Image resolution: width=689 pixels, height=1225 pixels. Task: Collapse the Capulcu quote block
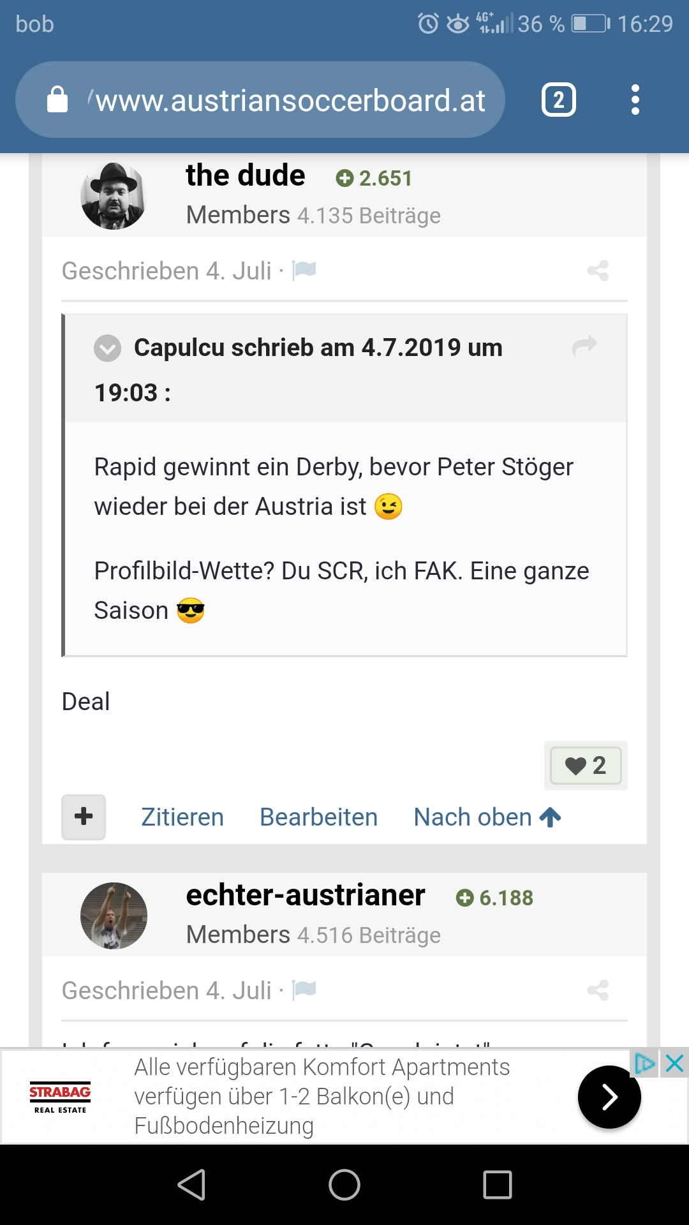[107, 348]
